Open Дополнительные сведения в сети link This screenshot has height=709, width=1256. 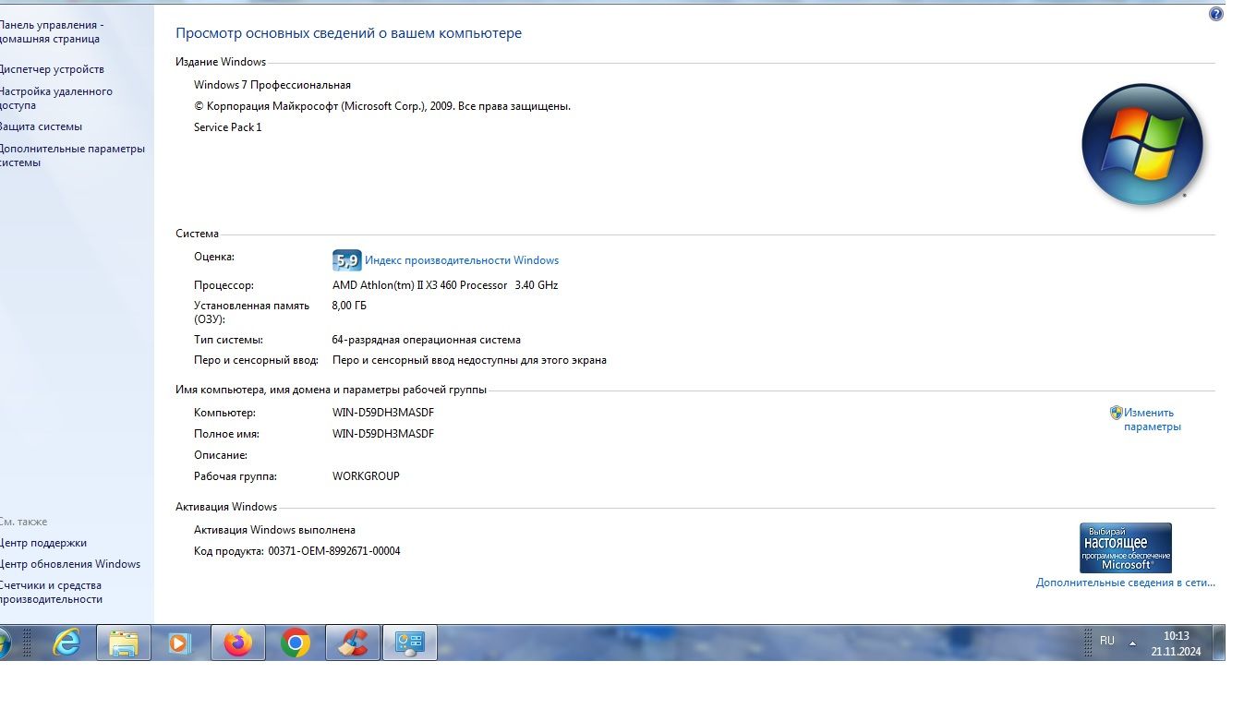(x=1126, y=583)
